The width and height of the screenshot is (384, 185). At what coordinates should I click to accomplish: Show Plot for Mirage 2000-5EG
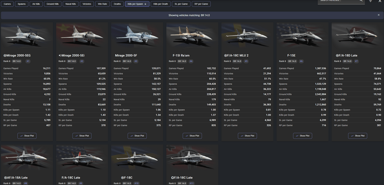[27, 136]
